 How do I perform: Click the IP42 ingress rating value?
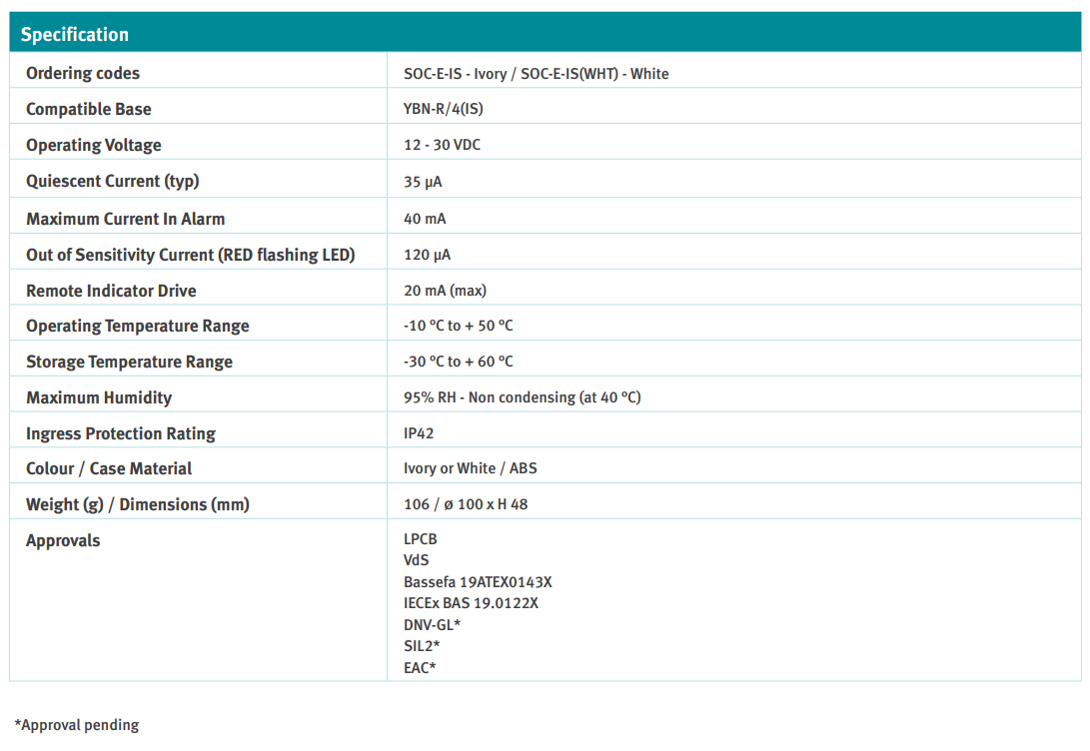(x=419, y=433)
